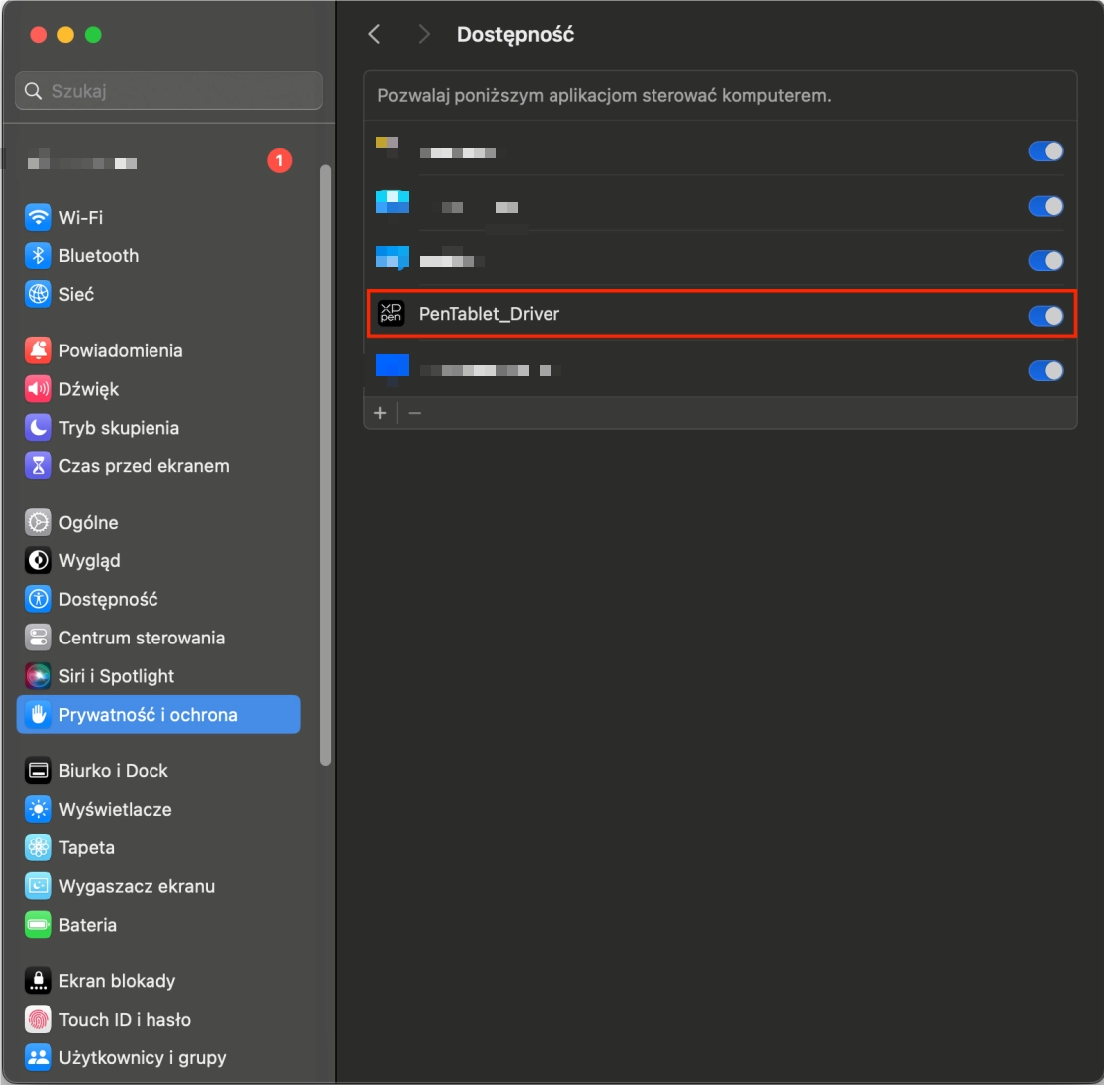
Task: Toggle the first app's accessibility switch
Action: [x=1046, y=151]
